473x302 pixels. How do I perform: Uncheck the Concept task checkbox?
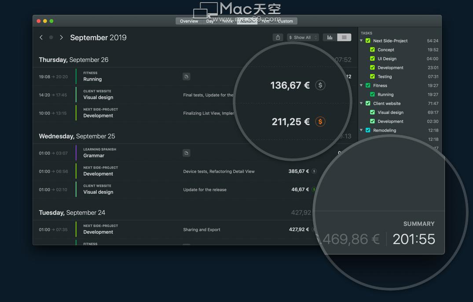(x=372, y=49)
